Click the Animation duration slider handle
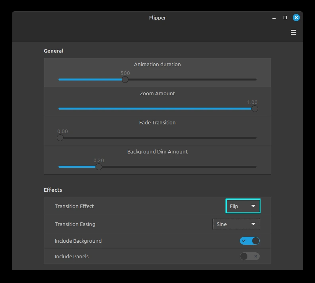This screenshot has width=315, height=283. point(125,79)
